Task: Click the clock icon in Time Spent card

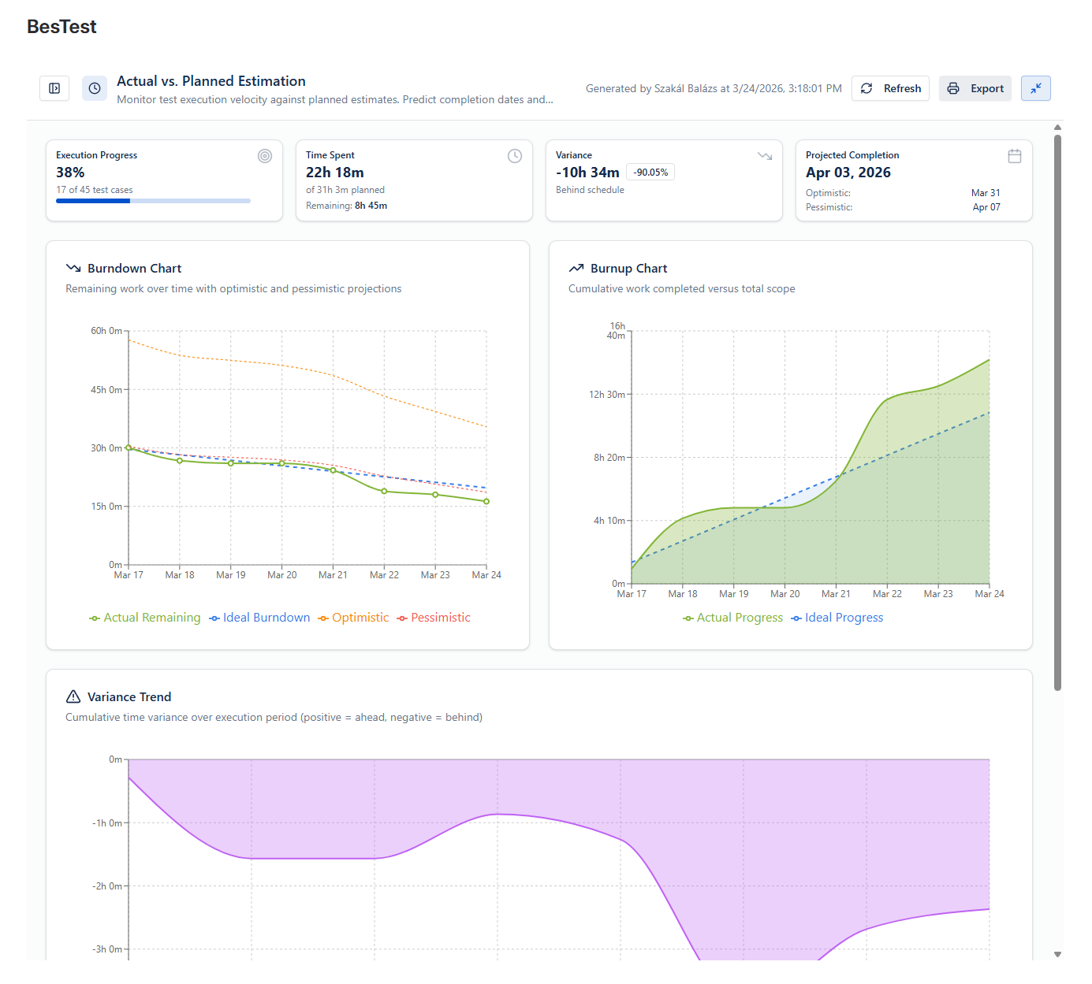Action: [x=515, y=156]
